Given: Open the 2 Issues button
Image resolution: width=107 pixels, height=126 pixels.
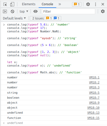Looking at the screenshot, I should (x=45, y=18).
